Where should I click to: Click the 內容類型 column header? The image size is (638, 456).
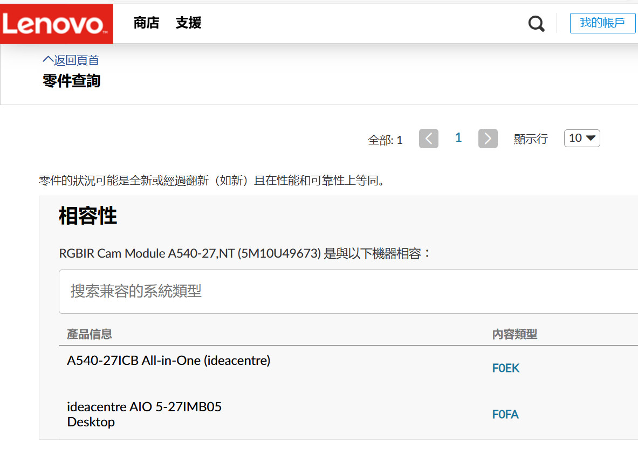click(x=514, y=334)
